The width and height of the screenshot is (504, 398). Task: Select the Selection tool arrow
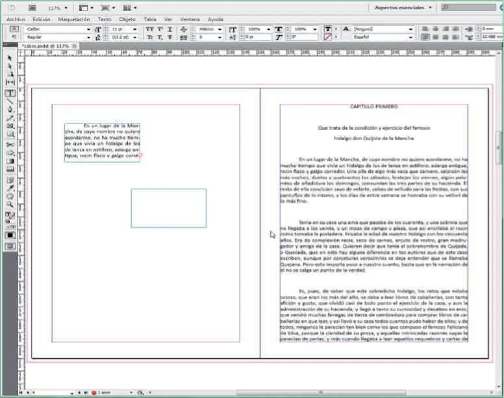click(10, 58)
